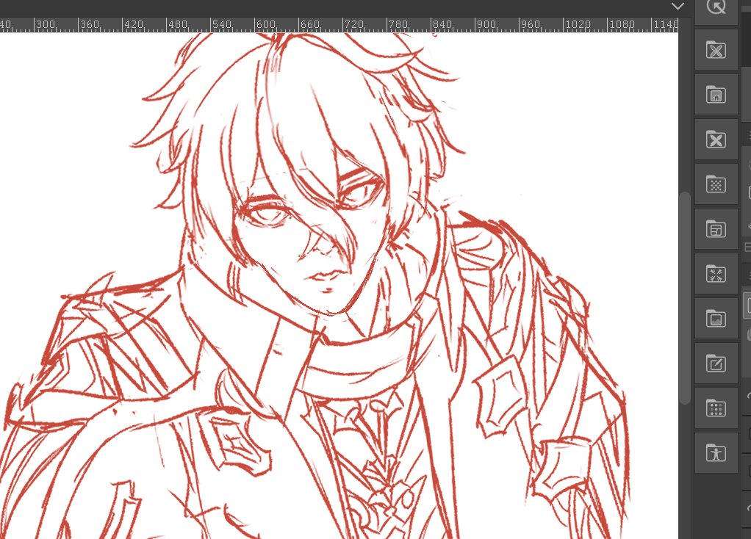Open the Quick Access palette icon
Image resolution: width=751 pixels, height=539 pixels.
coord(716,7)
